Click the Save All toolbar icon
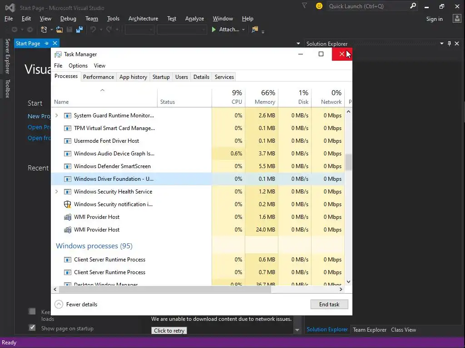The width and height of the screenshot is (465, 348). (x=79, y=29)
